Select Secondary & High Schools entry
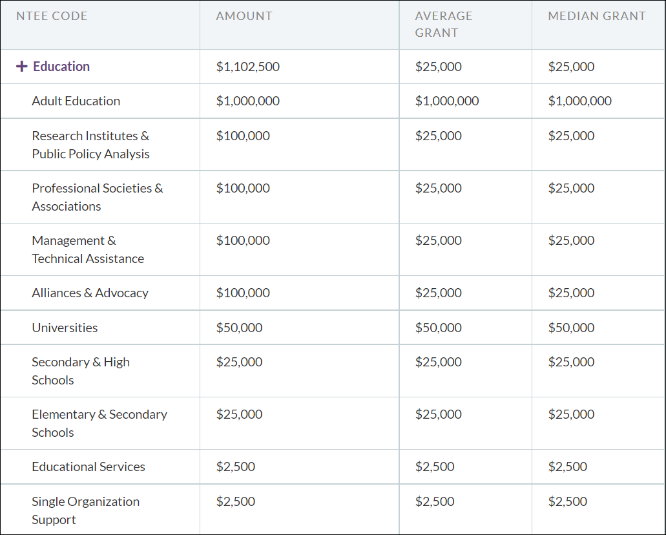Screen dimensions: 666x535 click(81, 371)
